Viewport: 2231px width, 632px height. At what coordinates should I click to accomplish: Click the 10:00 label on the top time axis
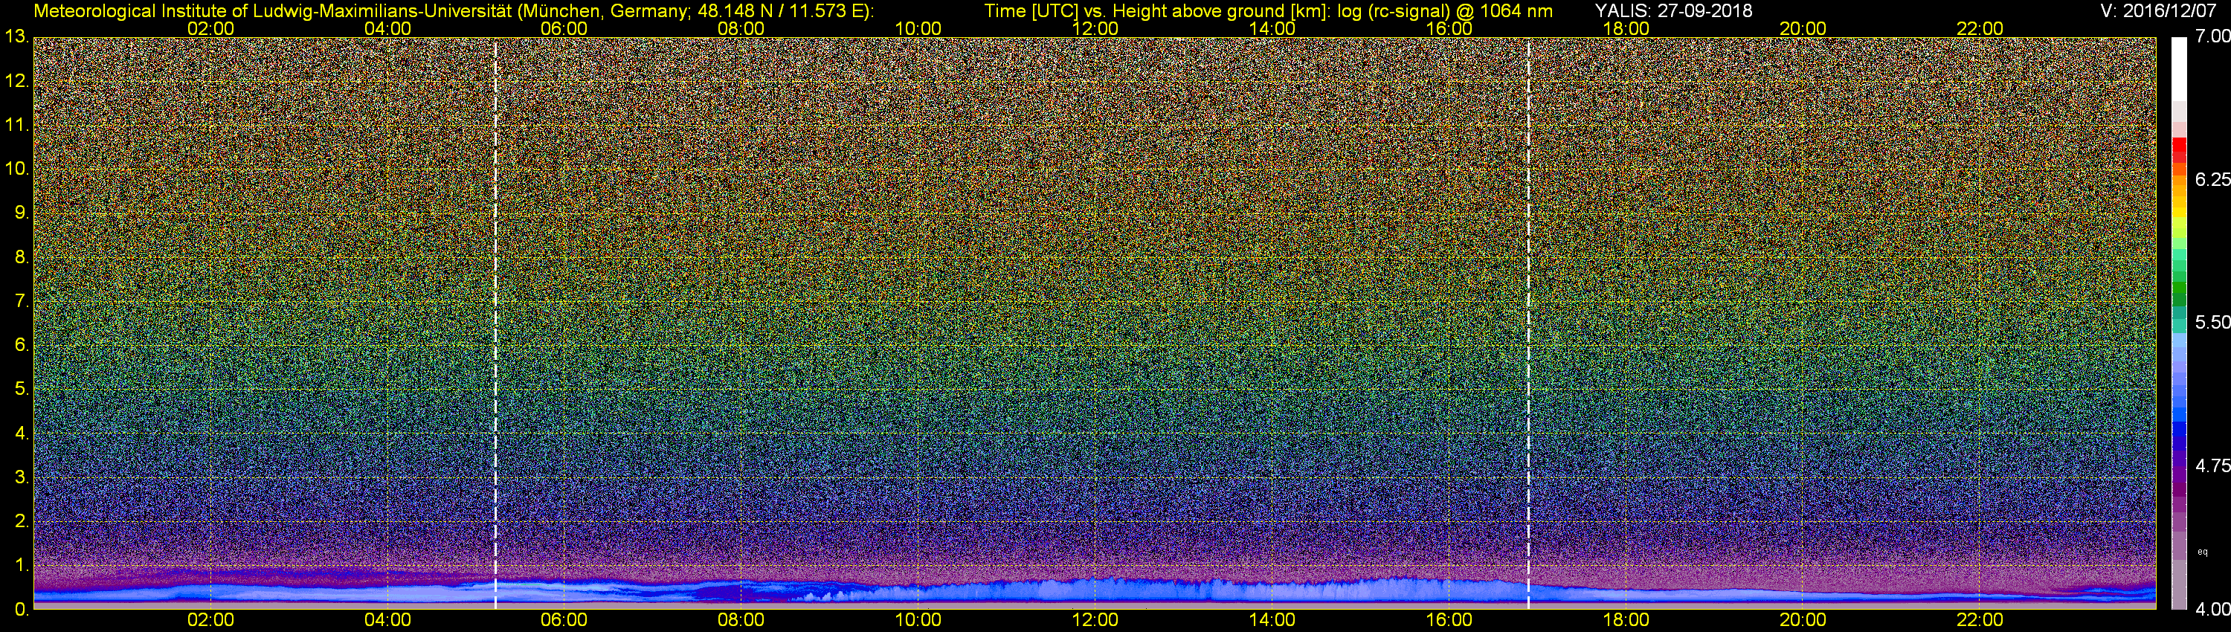pos(918,28)
